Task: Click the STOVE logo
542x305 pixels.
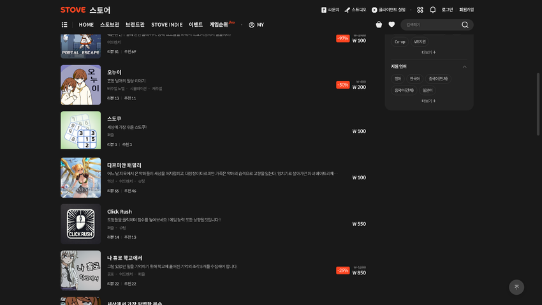Action: coord(73,10)
